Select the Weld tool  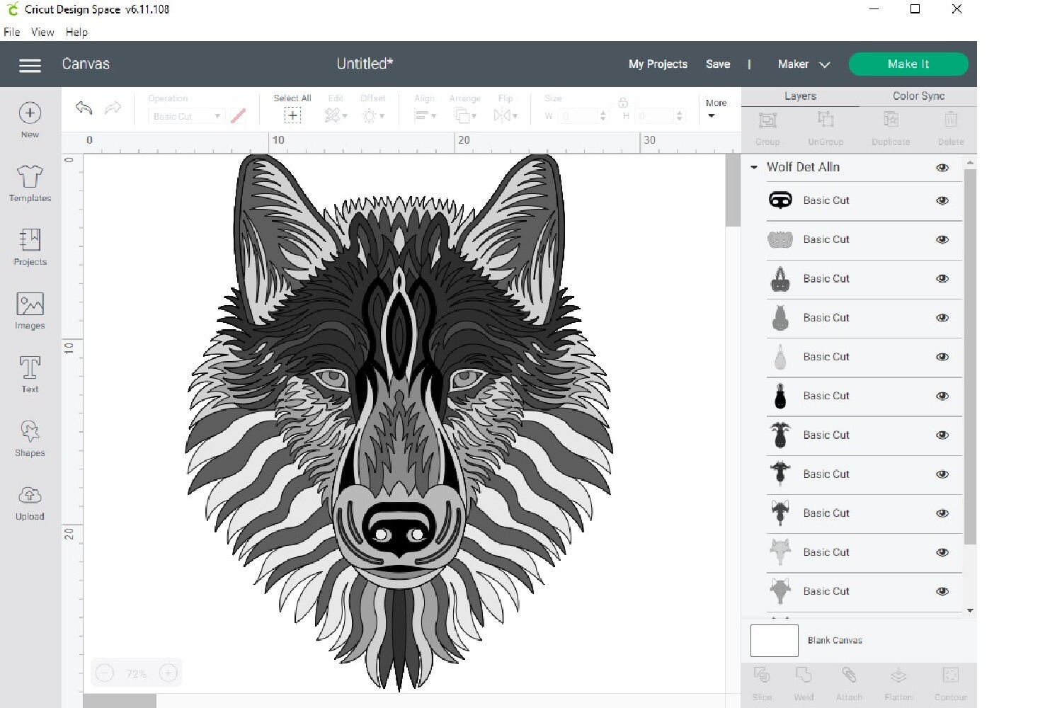click(804, 681)
